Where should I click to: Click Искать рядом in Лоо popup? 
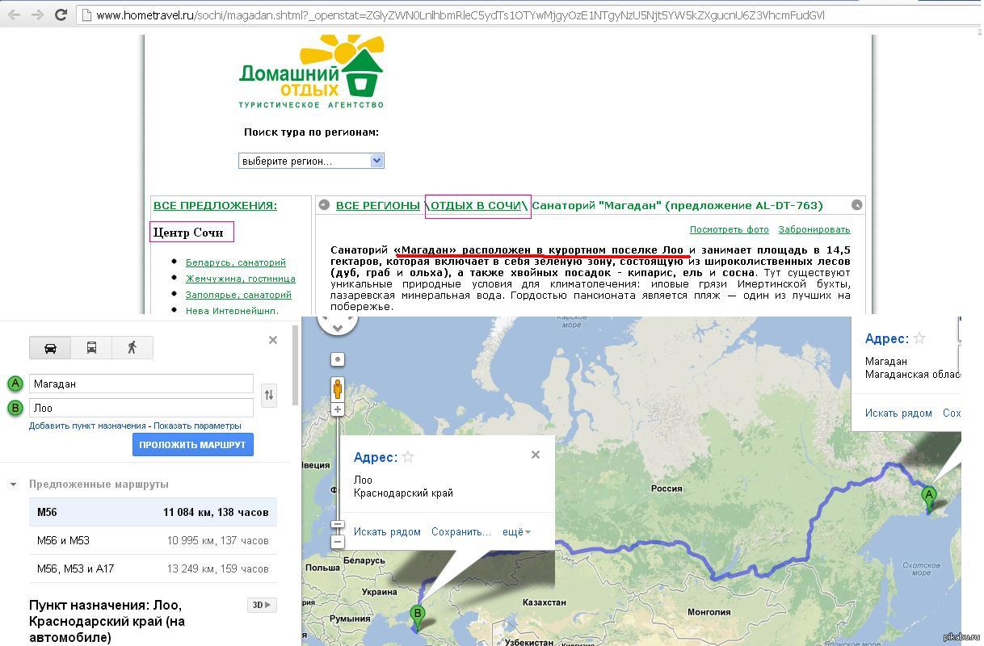(x=387, y=532)
